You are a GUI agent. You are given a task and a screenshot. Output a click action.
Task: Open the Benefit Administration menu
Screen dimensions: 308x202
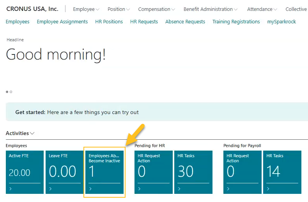tap(211, 9)
